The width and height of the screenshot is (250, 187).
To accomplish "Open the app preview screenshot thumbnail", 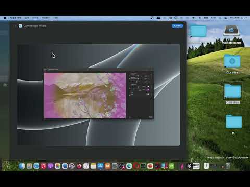I will (98, 95).
